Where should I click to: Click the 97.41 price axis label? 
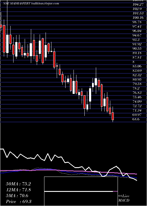click(x=137, y=26)
